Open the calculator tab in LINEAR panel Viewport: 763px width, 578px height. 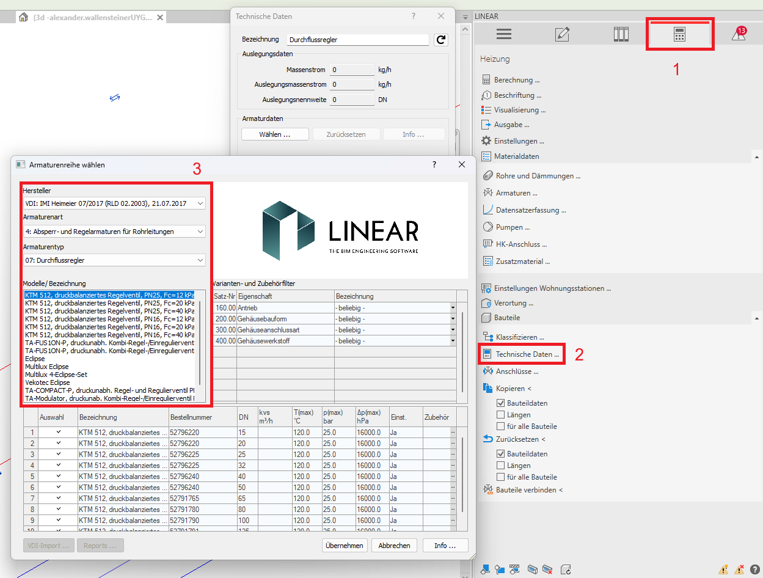(679, 35)
